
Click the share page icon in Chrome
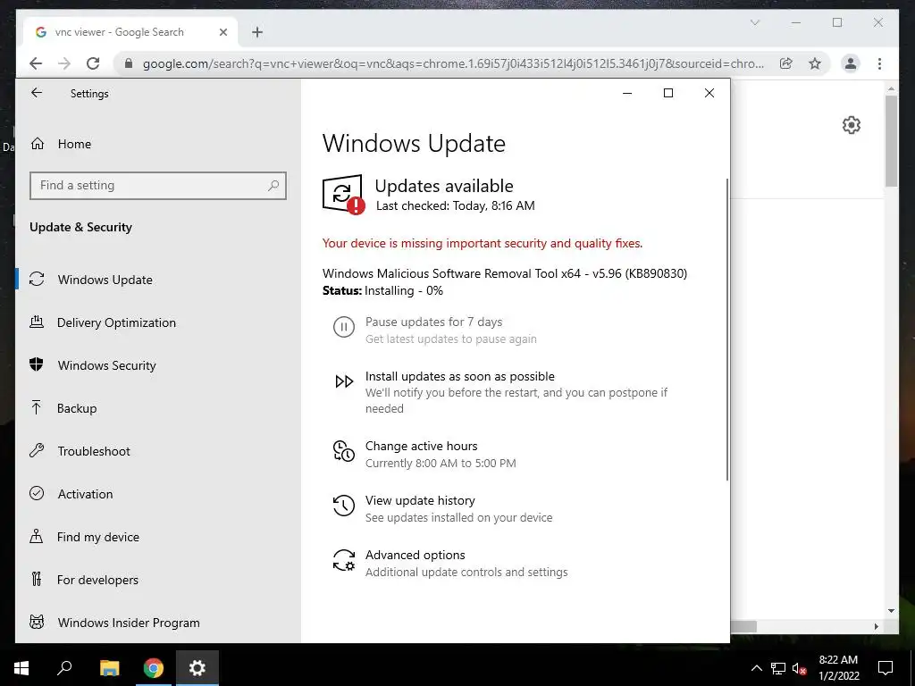[x=786, y=63]
